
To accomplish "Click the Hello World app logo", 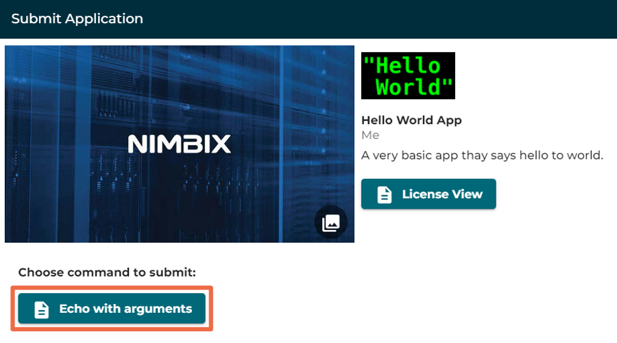I will (408, 76).
